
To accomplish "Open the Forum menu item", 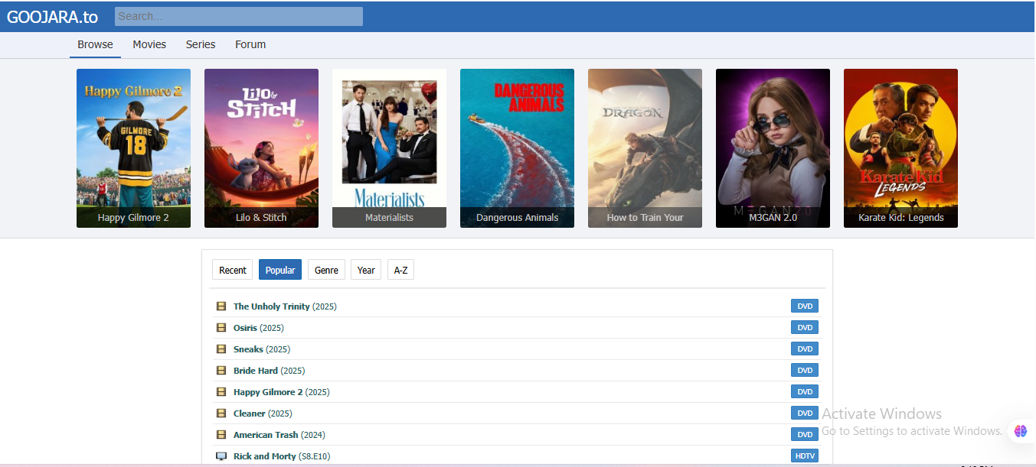I will [x=250, y=44].
